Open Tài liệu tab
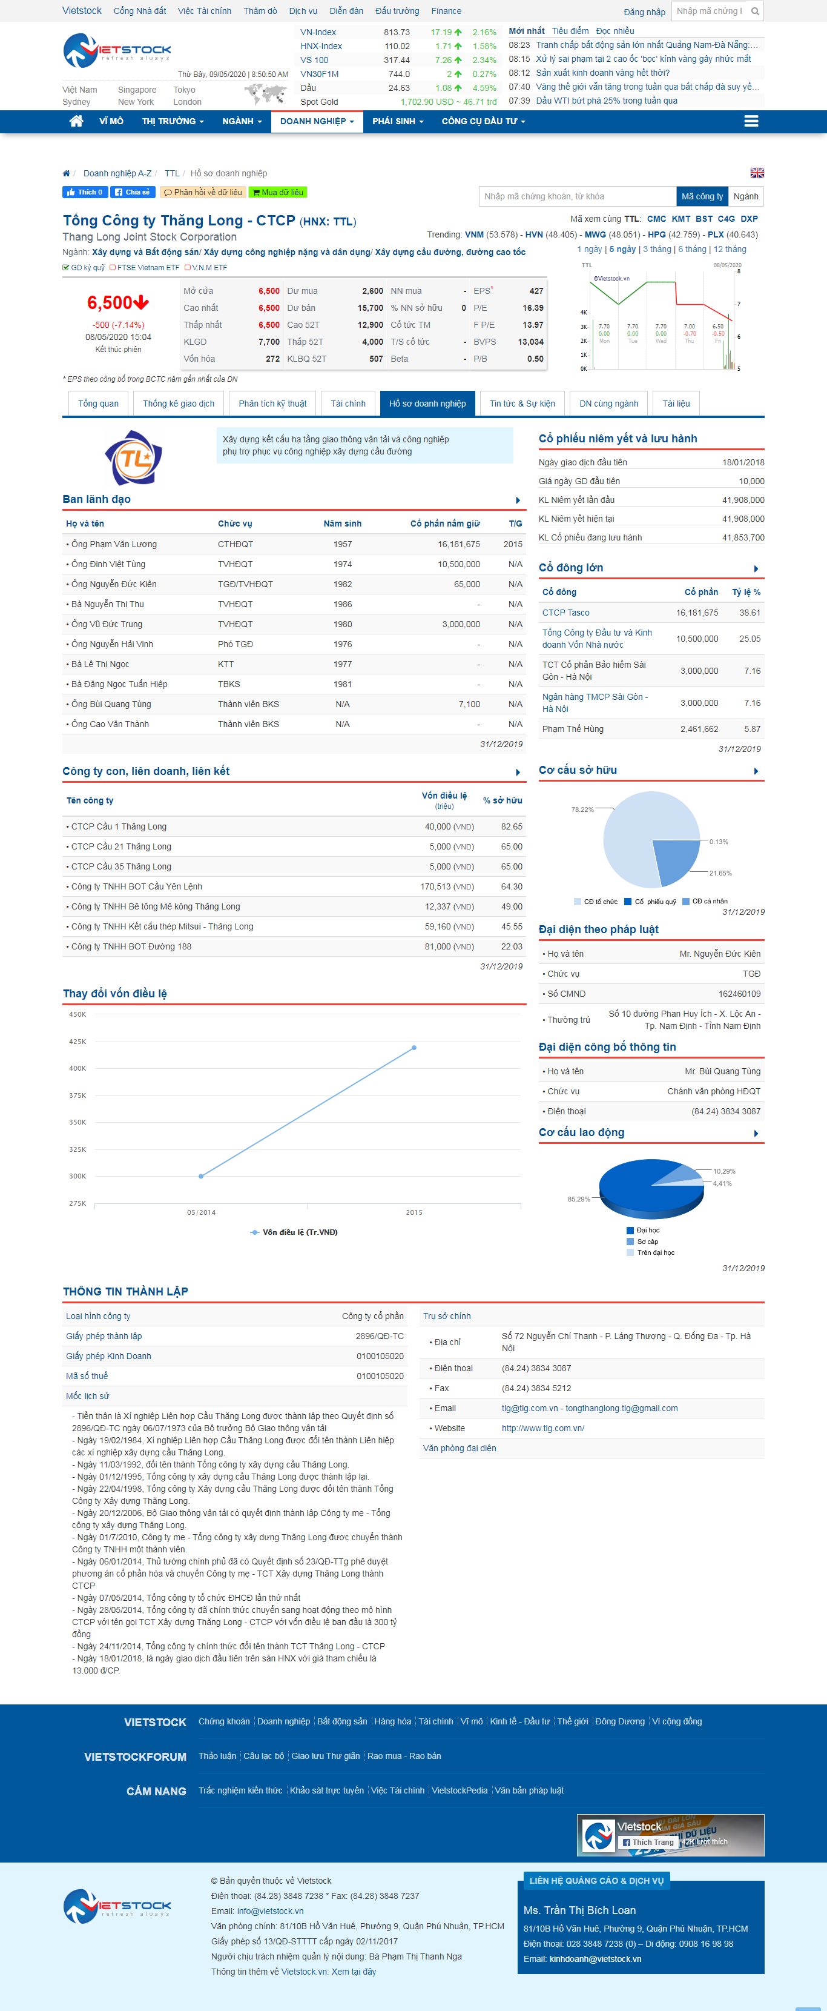Image resolution: width=827 pixels, height=2011 pixels. [676, 404]
